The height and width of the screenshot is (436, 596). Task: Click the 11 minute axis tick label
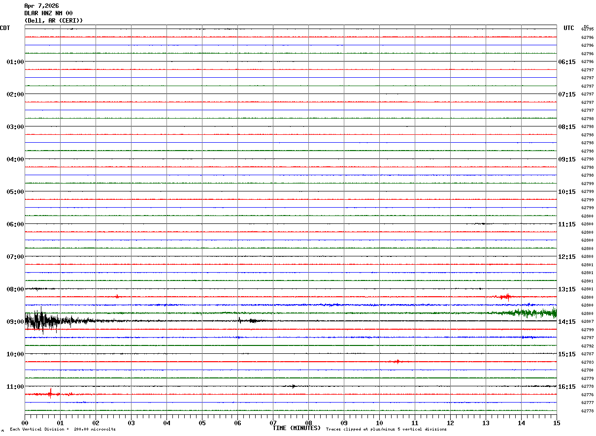(415, 423)
